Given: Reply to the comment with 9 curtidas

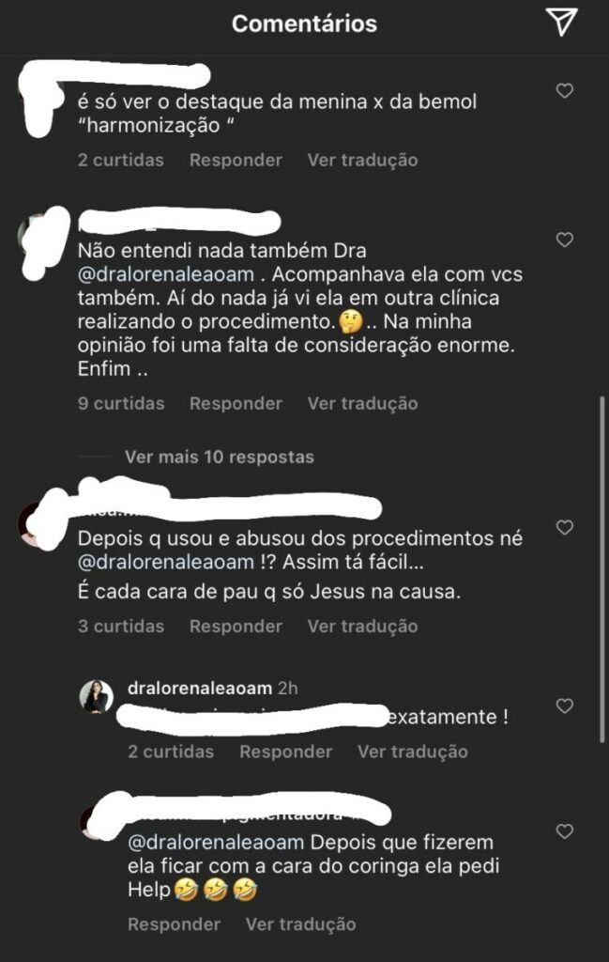Looking at the screenshot, I should pos(236,404).
